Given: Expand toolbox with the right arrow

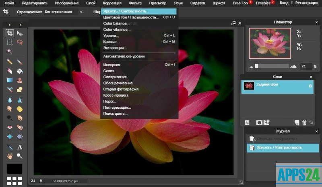Looking at the screenshot, I should tap(20, 25).
